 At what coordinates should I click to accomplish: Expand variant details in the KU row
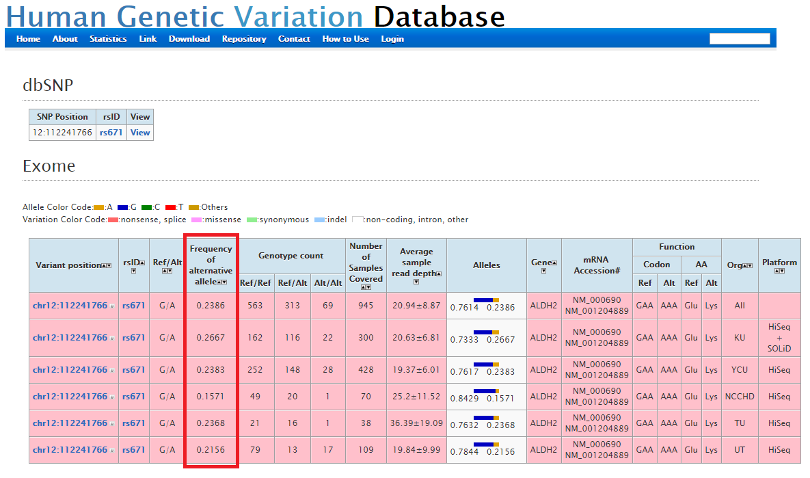click(111, 338)
